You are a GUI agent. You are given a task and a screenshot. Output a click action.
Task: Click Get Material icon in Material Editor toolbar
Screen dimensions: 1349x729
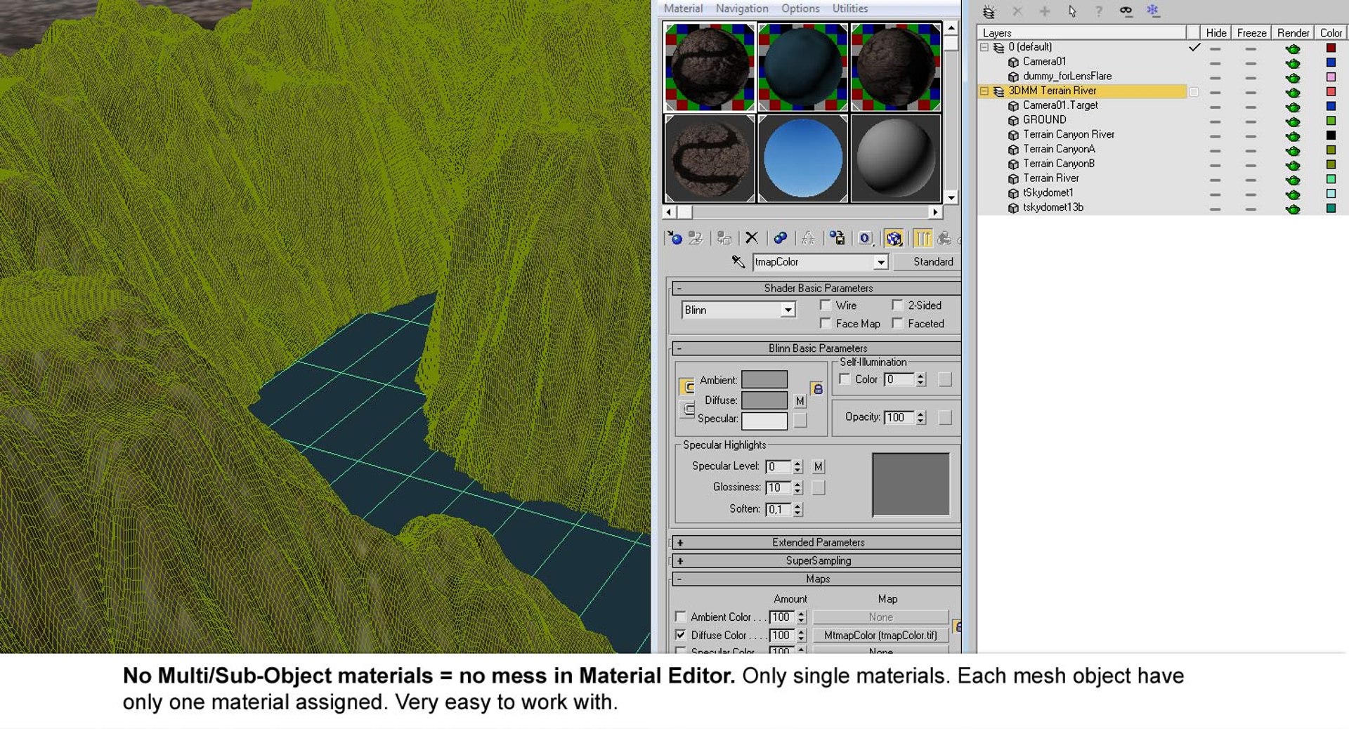point(674,238)
